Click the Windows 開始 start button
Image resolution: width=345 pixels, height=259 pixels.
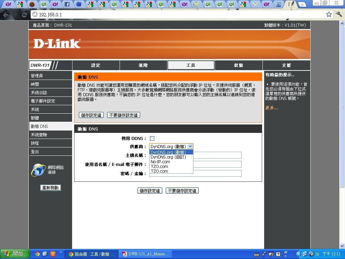(x=13, y=254)
